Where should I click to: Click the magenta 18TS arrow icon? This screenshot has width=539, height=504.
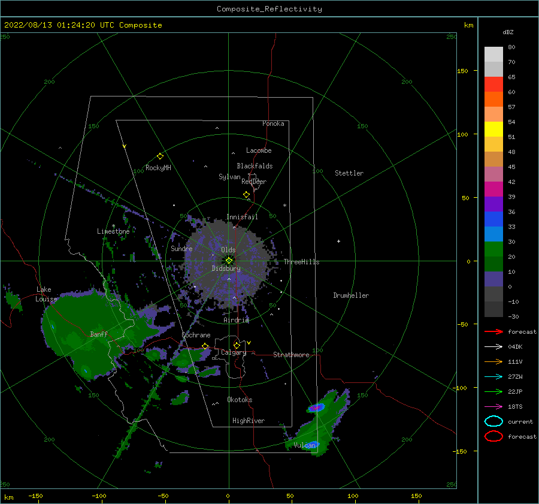coord(493,407)
